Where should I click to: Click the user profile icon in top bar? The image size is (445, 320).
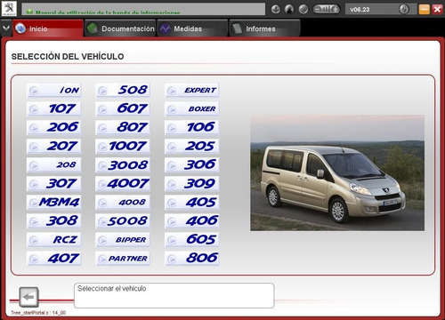(289, 9)
